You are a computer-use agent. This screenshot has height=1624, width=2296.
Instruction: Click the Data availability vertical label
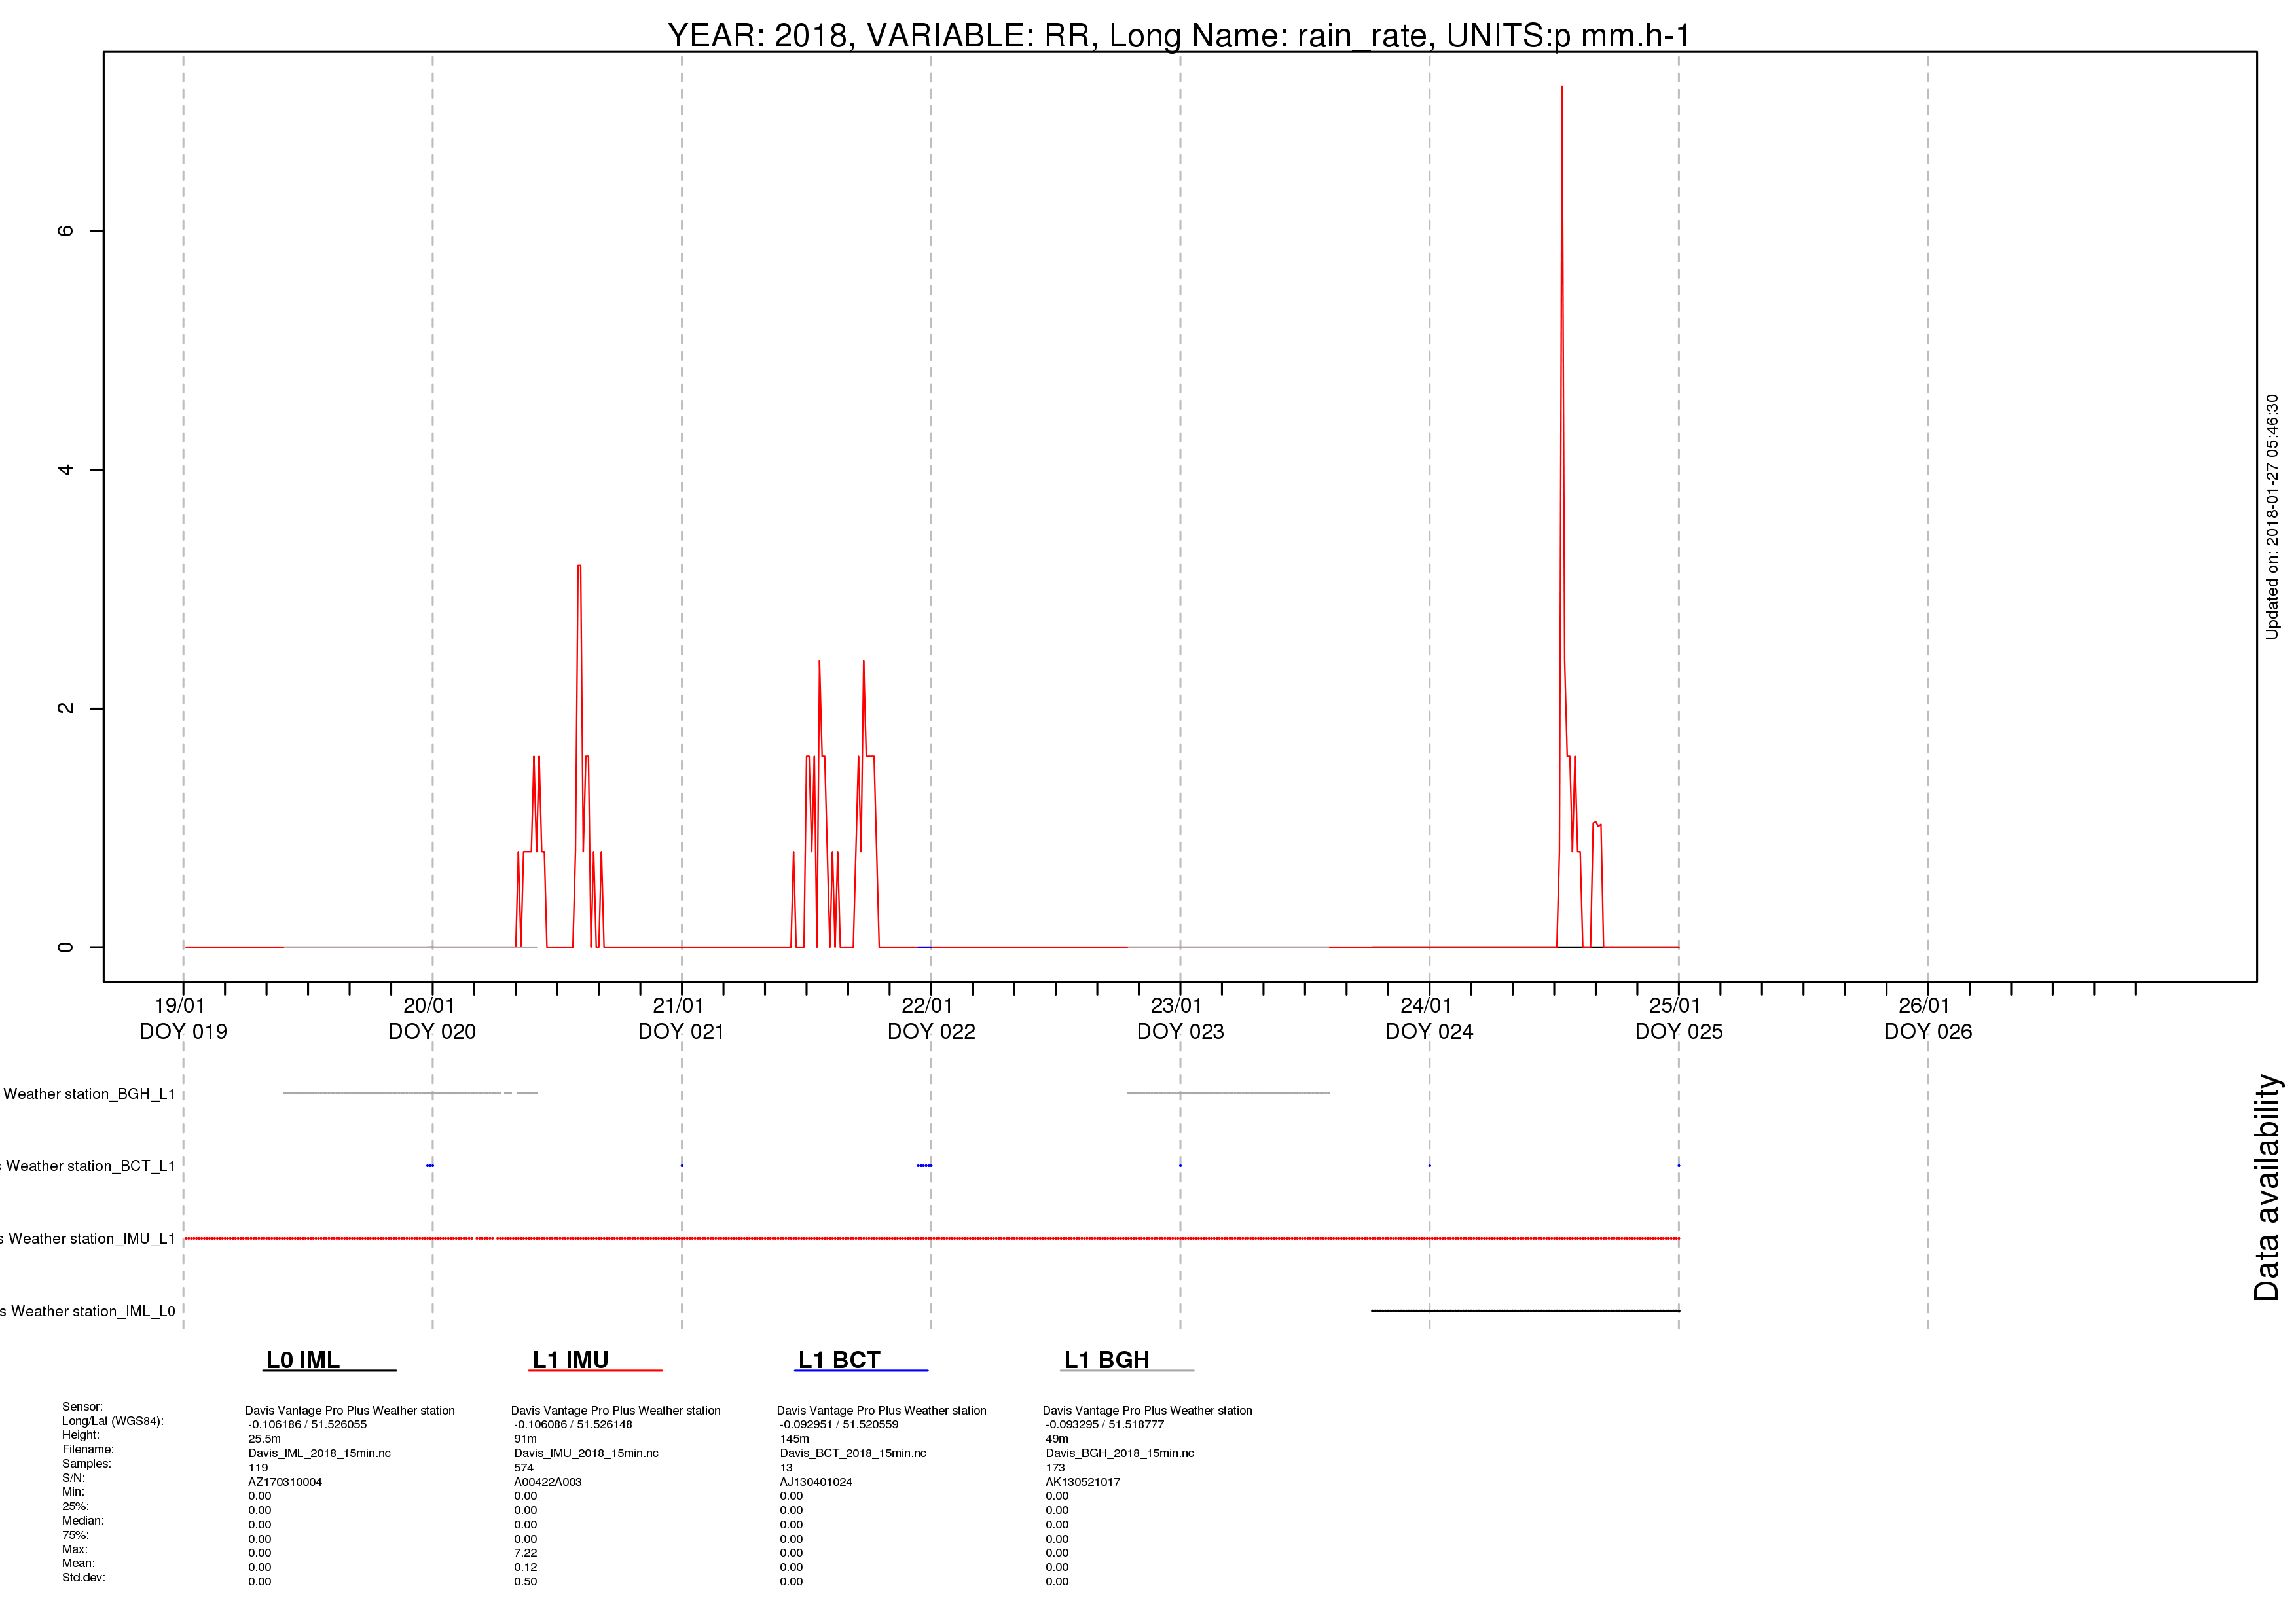coord(2266,1187)
